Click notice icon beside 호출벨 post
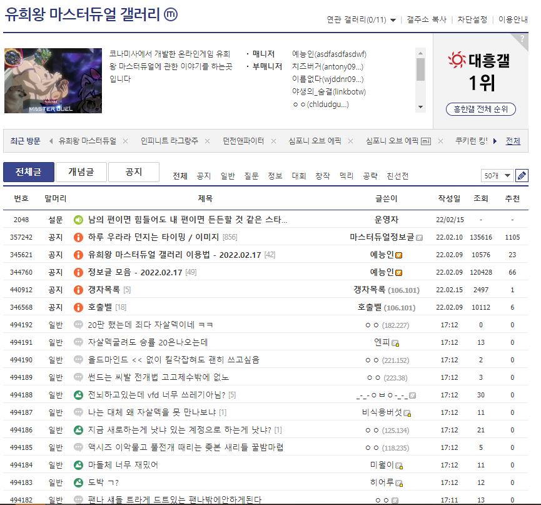Screen dimensions: 541x505 [x=78, y=307]
